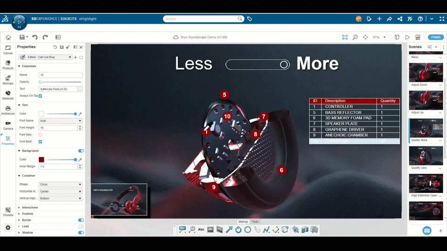Toggle the Shadow switch

81,232
